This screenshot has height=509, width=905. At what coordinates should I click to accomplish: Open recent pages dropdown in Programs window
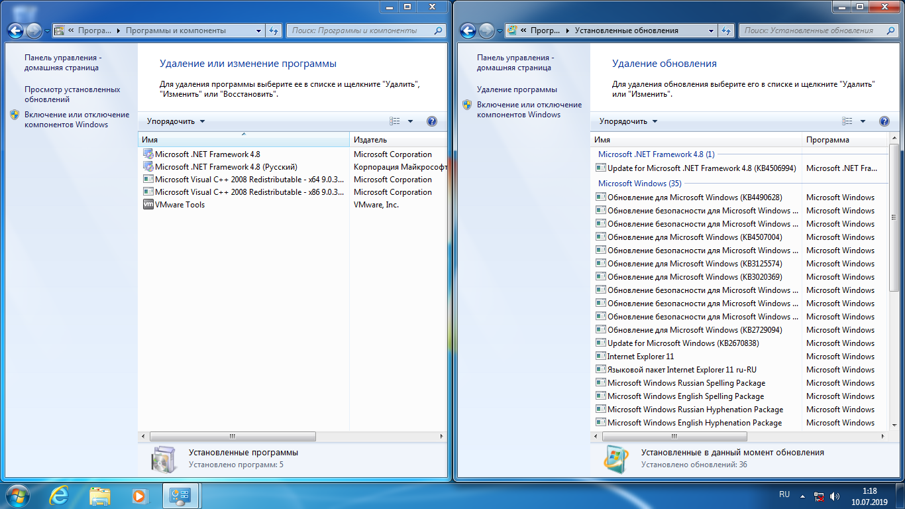[x=47, y=31]
